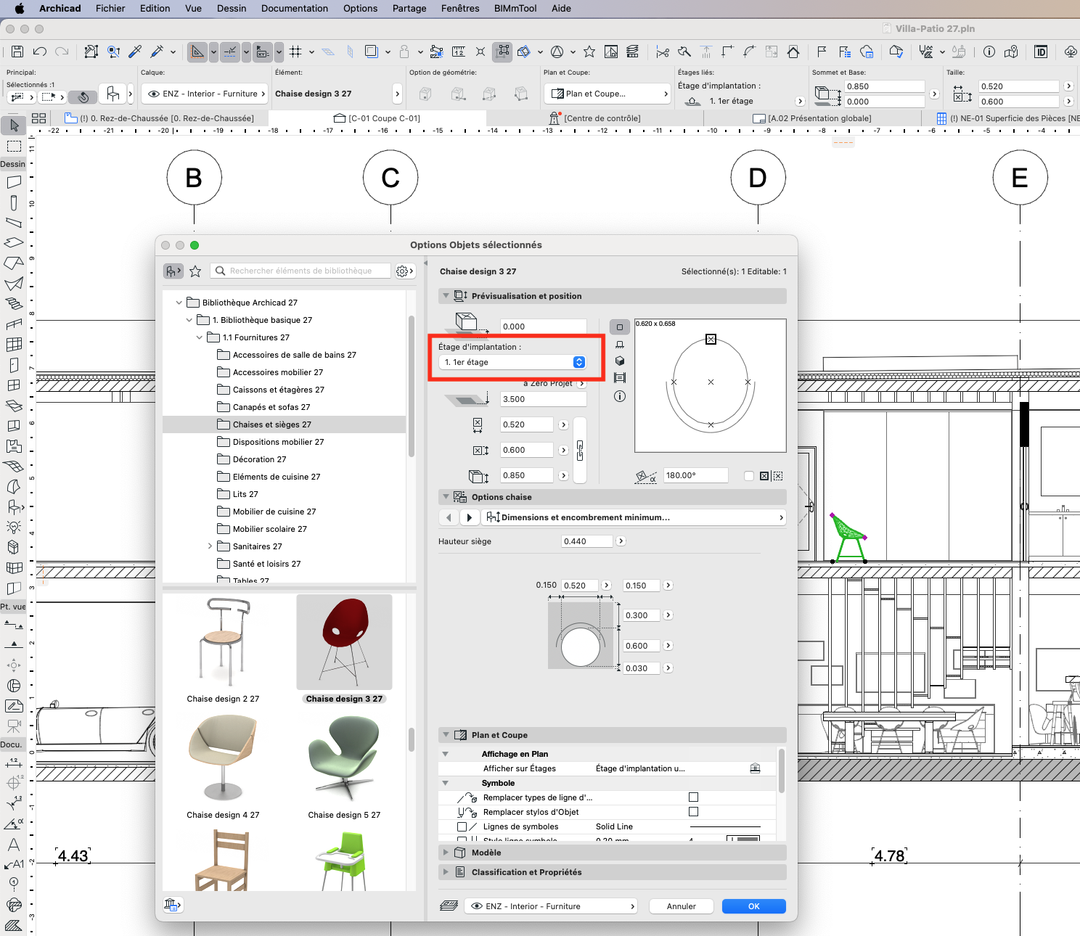Screen dimensions: 1080x936
Task: Click the chain link proportions icon
Action: point(580,451)
